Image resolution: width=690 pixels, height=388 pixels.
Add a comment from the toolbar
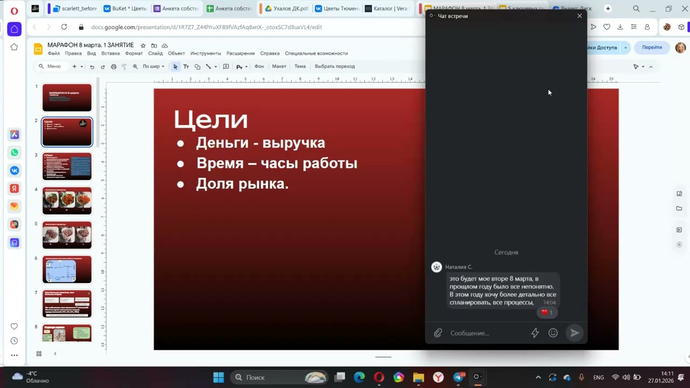[x=226, y=67]
